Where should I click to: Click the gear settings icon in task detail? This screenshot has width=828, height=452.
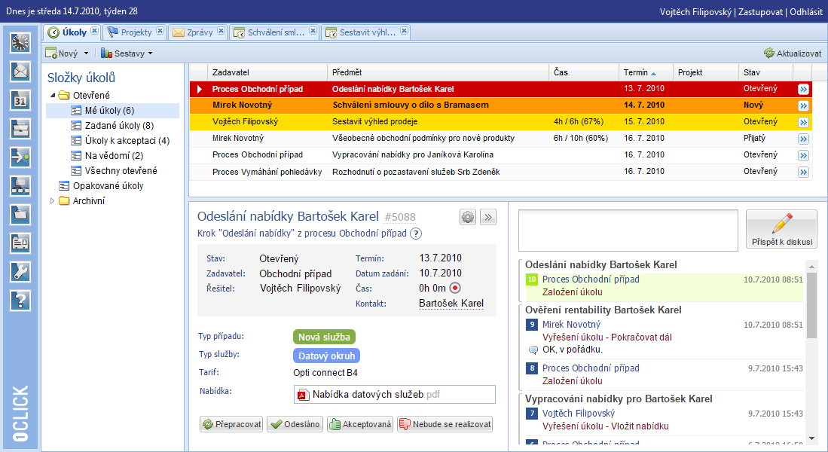(468, 217)
